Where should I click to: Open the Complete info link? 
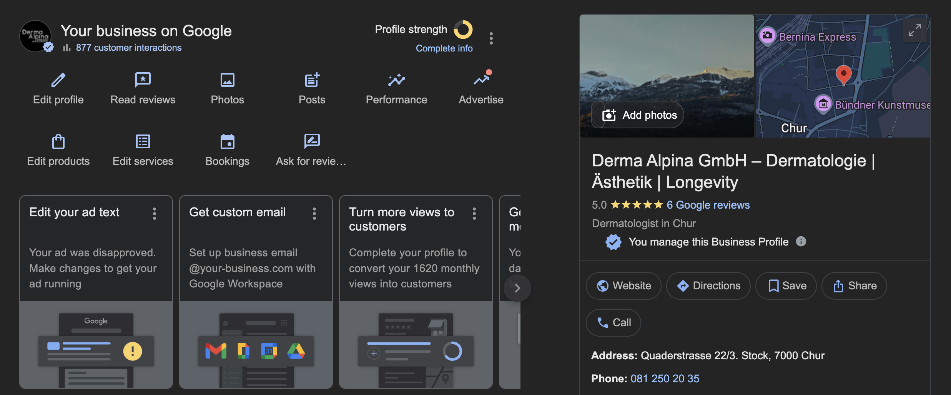tap(444, 48)
